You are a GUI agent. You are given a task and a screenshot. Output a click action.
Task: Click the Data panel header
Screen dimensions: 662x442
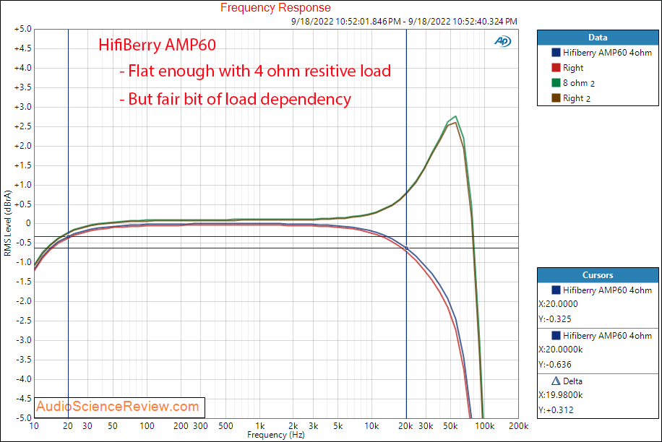coord(598,38)
